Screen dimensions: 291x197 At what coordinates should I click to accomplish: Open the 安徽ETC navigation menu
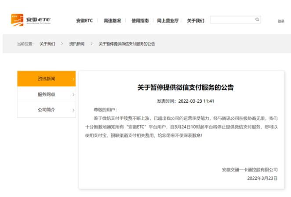84,20
